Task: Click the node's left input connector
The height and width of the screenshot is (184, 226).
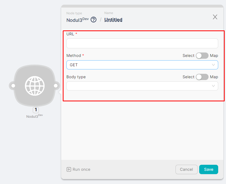Action: [13, 86]
